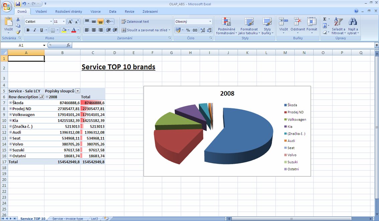Redo the last undone action

point(34,4)
